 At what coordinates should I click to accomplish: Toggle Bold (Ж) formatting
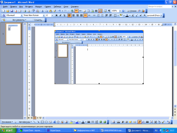[56, 15]
